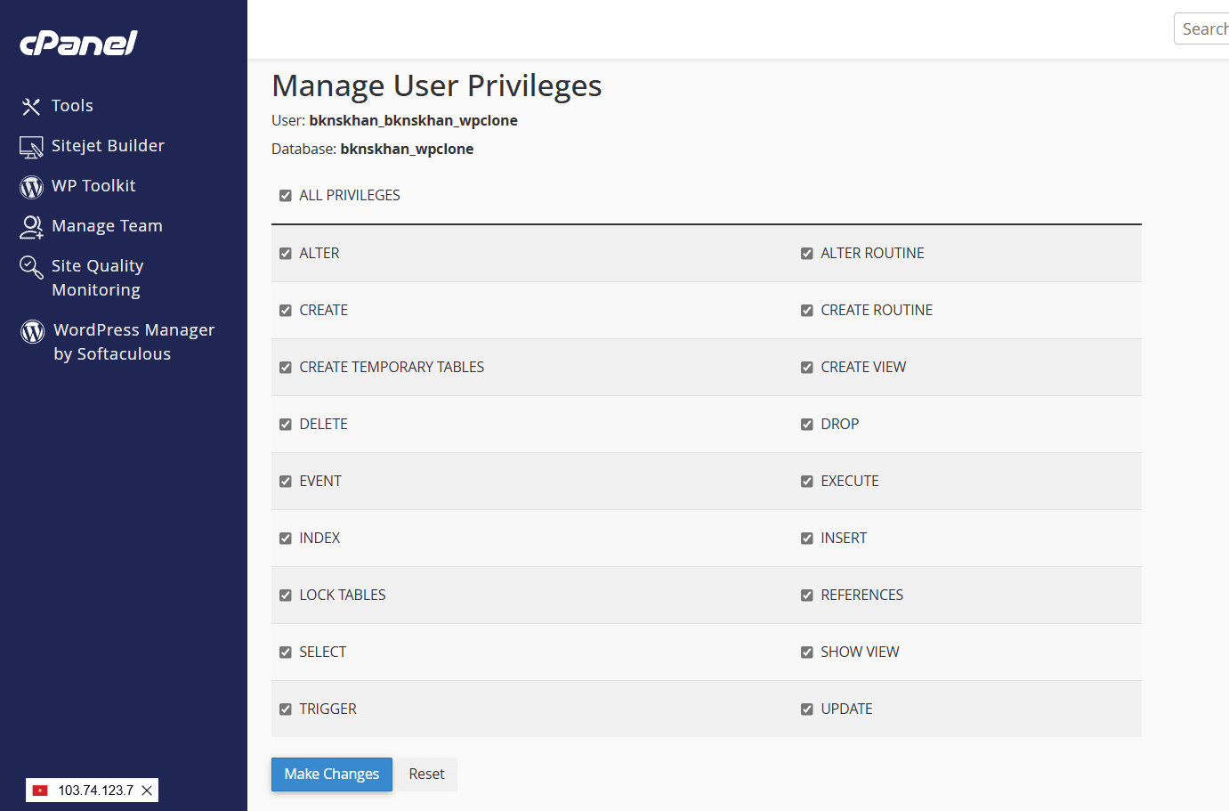This screenshot has width=1229, height=811.
Task: Open Tools from the sidebar
Action: tap(72, 106)
